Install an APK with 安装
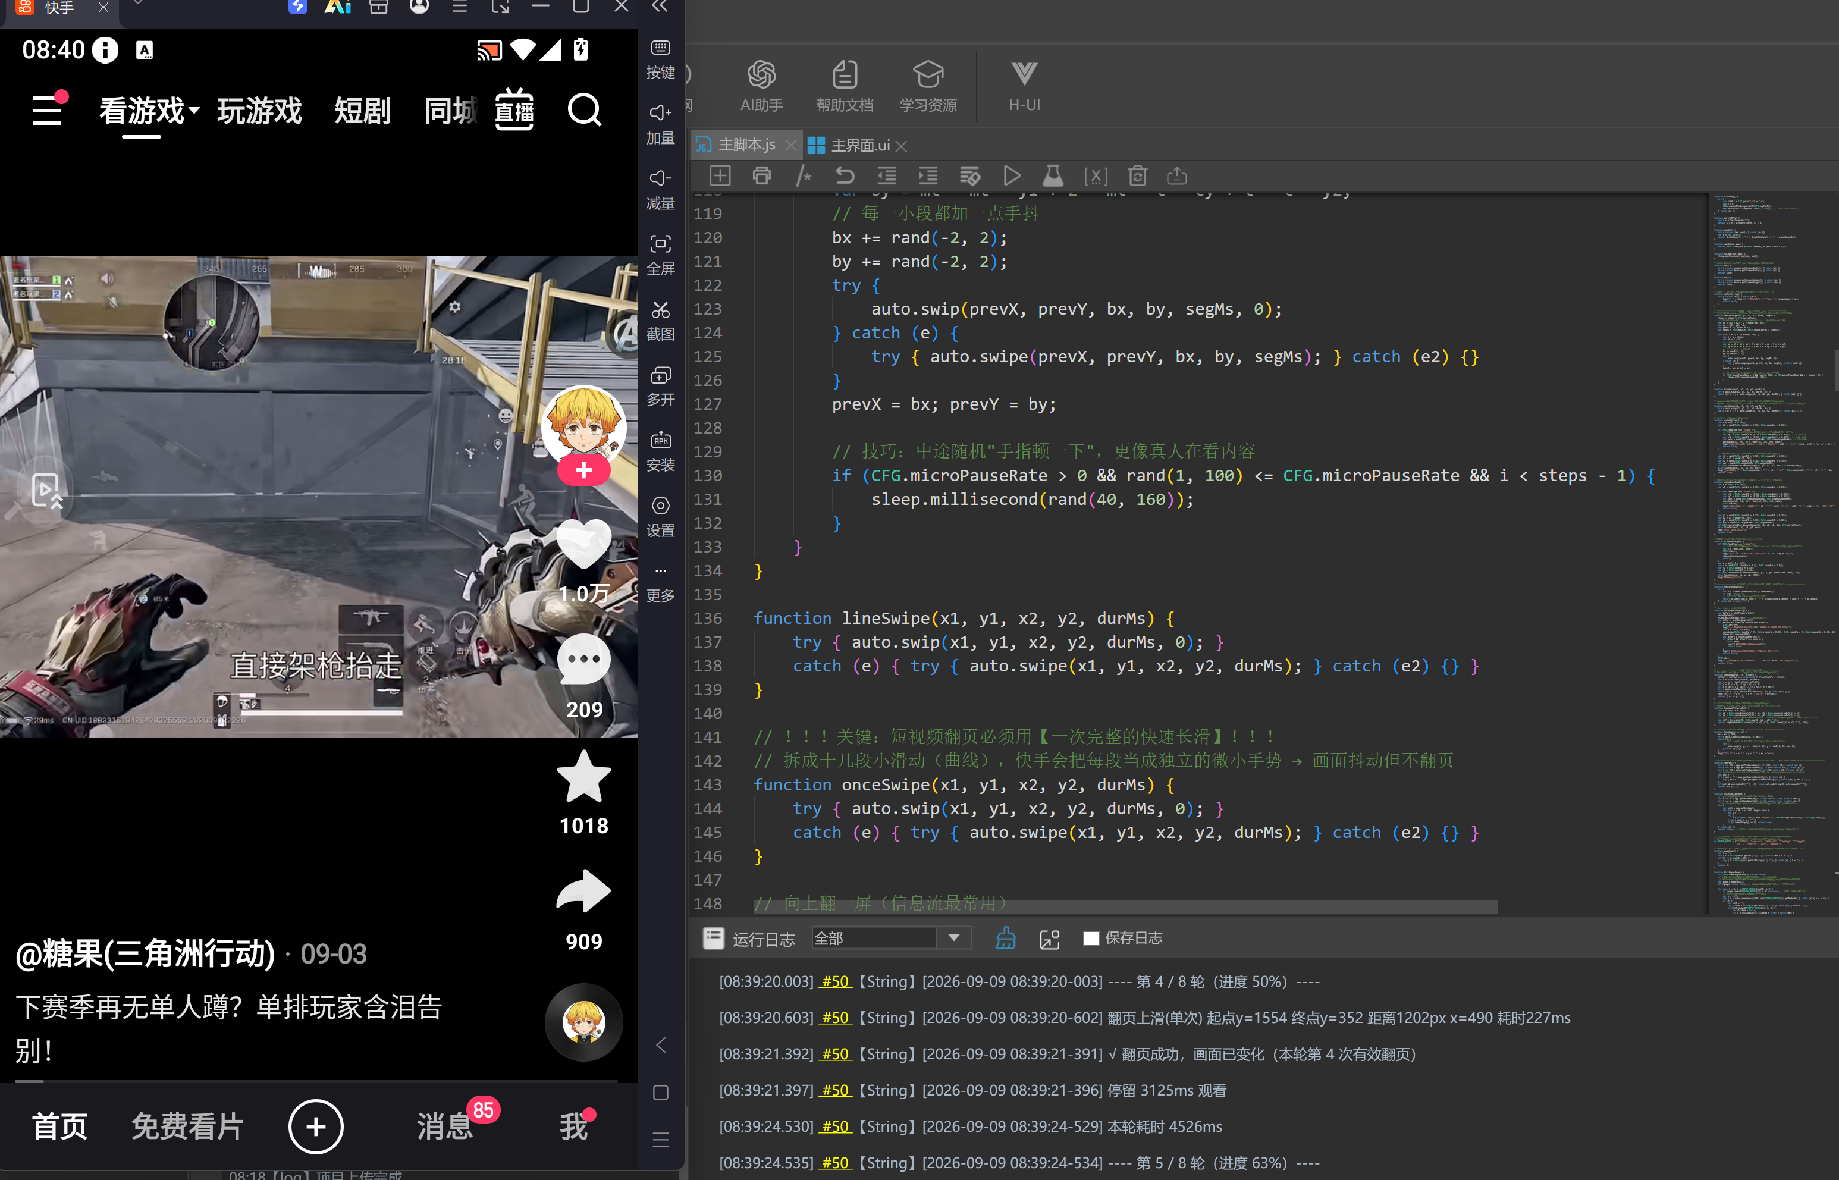The width and height of the screenshot is (1839, 1180). pyautogui.click(x=661, y=452)
